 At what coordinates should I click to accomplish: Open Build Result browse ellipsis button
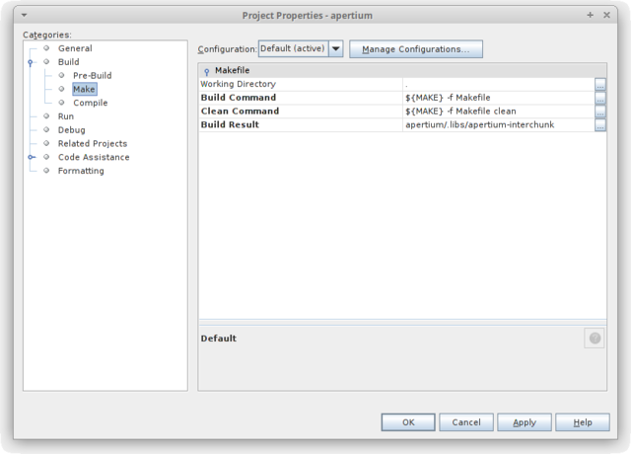[x=599, y=125]
